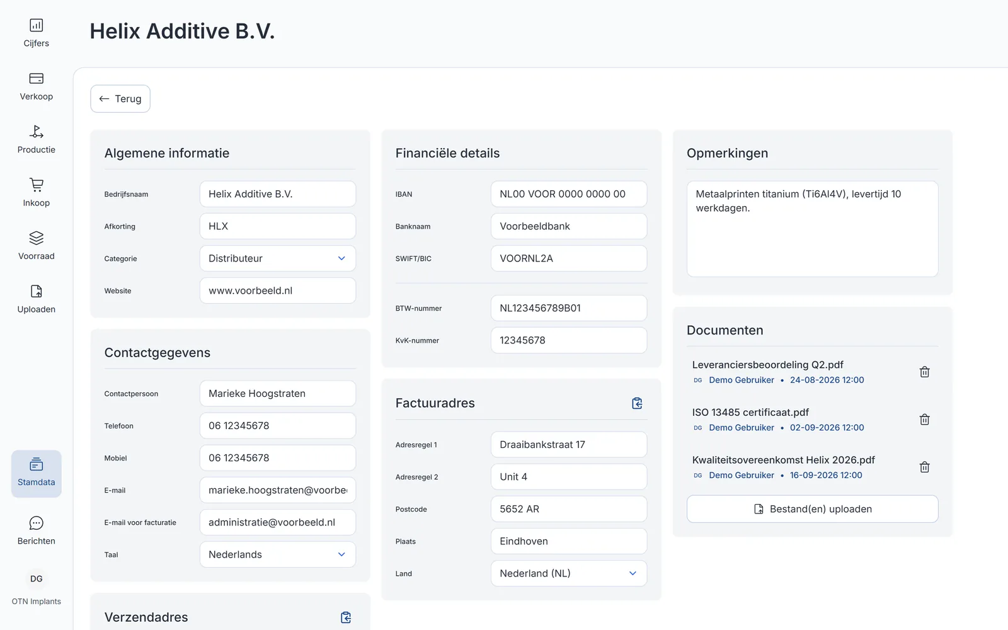Open the Land dropdown
Image resolution: width=1008 pixels, height=630 pixels.
[x=569, y=573]
